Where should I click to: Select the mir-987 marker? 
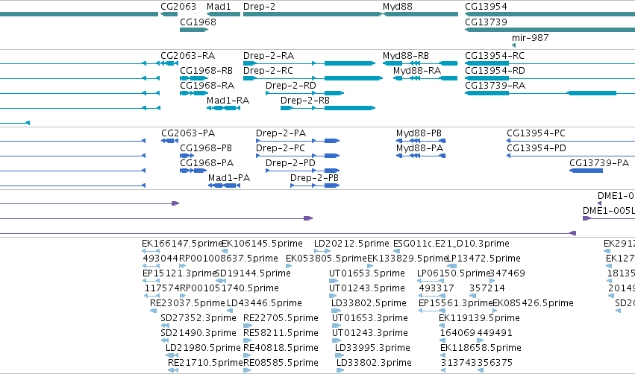513,45
